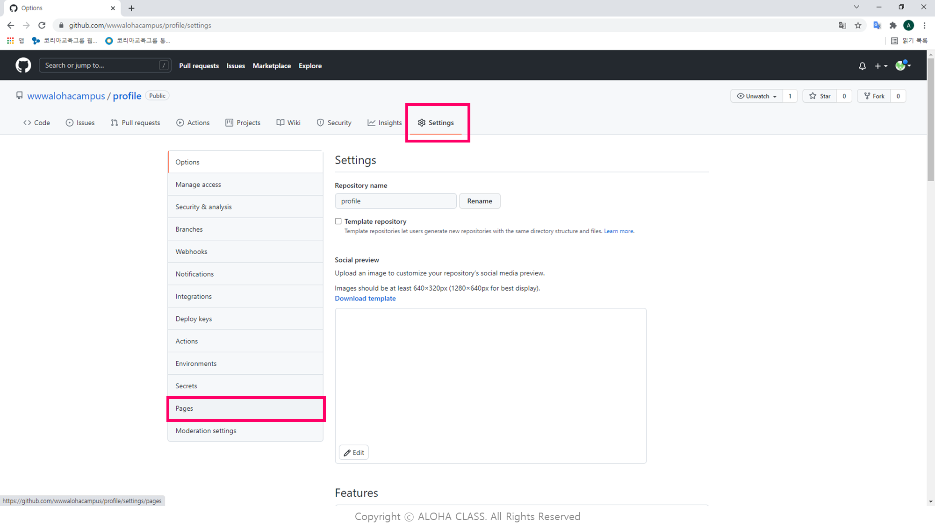
Task: Open the wwwalohacampus owner link
Action: pyautogui.click(x=66, y=96)
